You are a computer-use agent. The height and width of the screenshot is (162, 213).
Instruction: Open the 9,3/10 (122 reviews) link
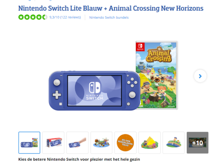coord(65,17)
